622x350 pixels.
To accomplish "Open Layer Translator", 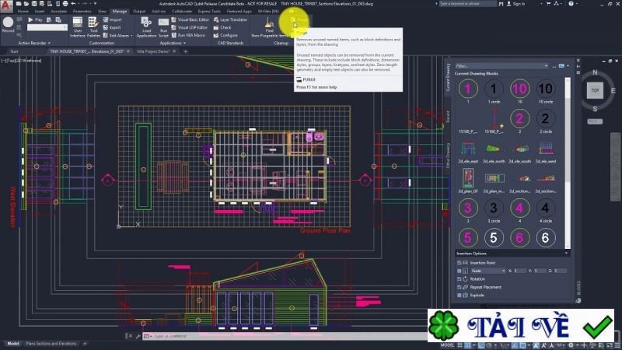I will tap(230, 19).
